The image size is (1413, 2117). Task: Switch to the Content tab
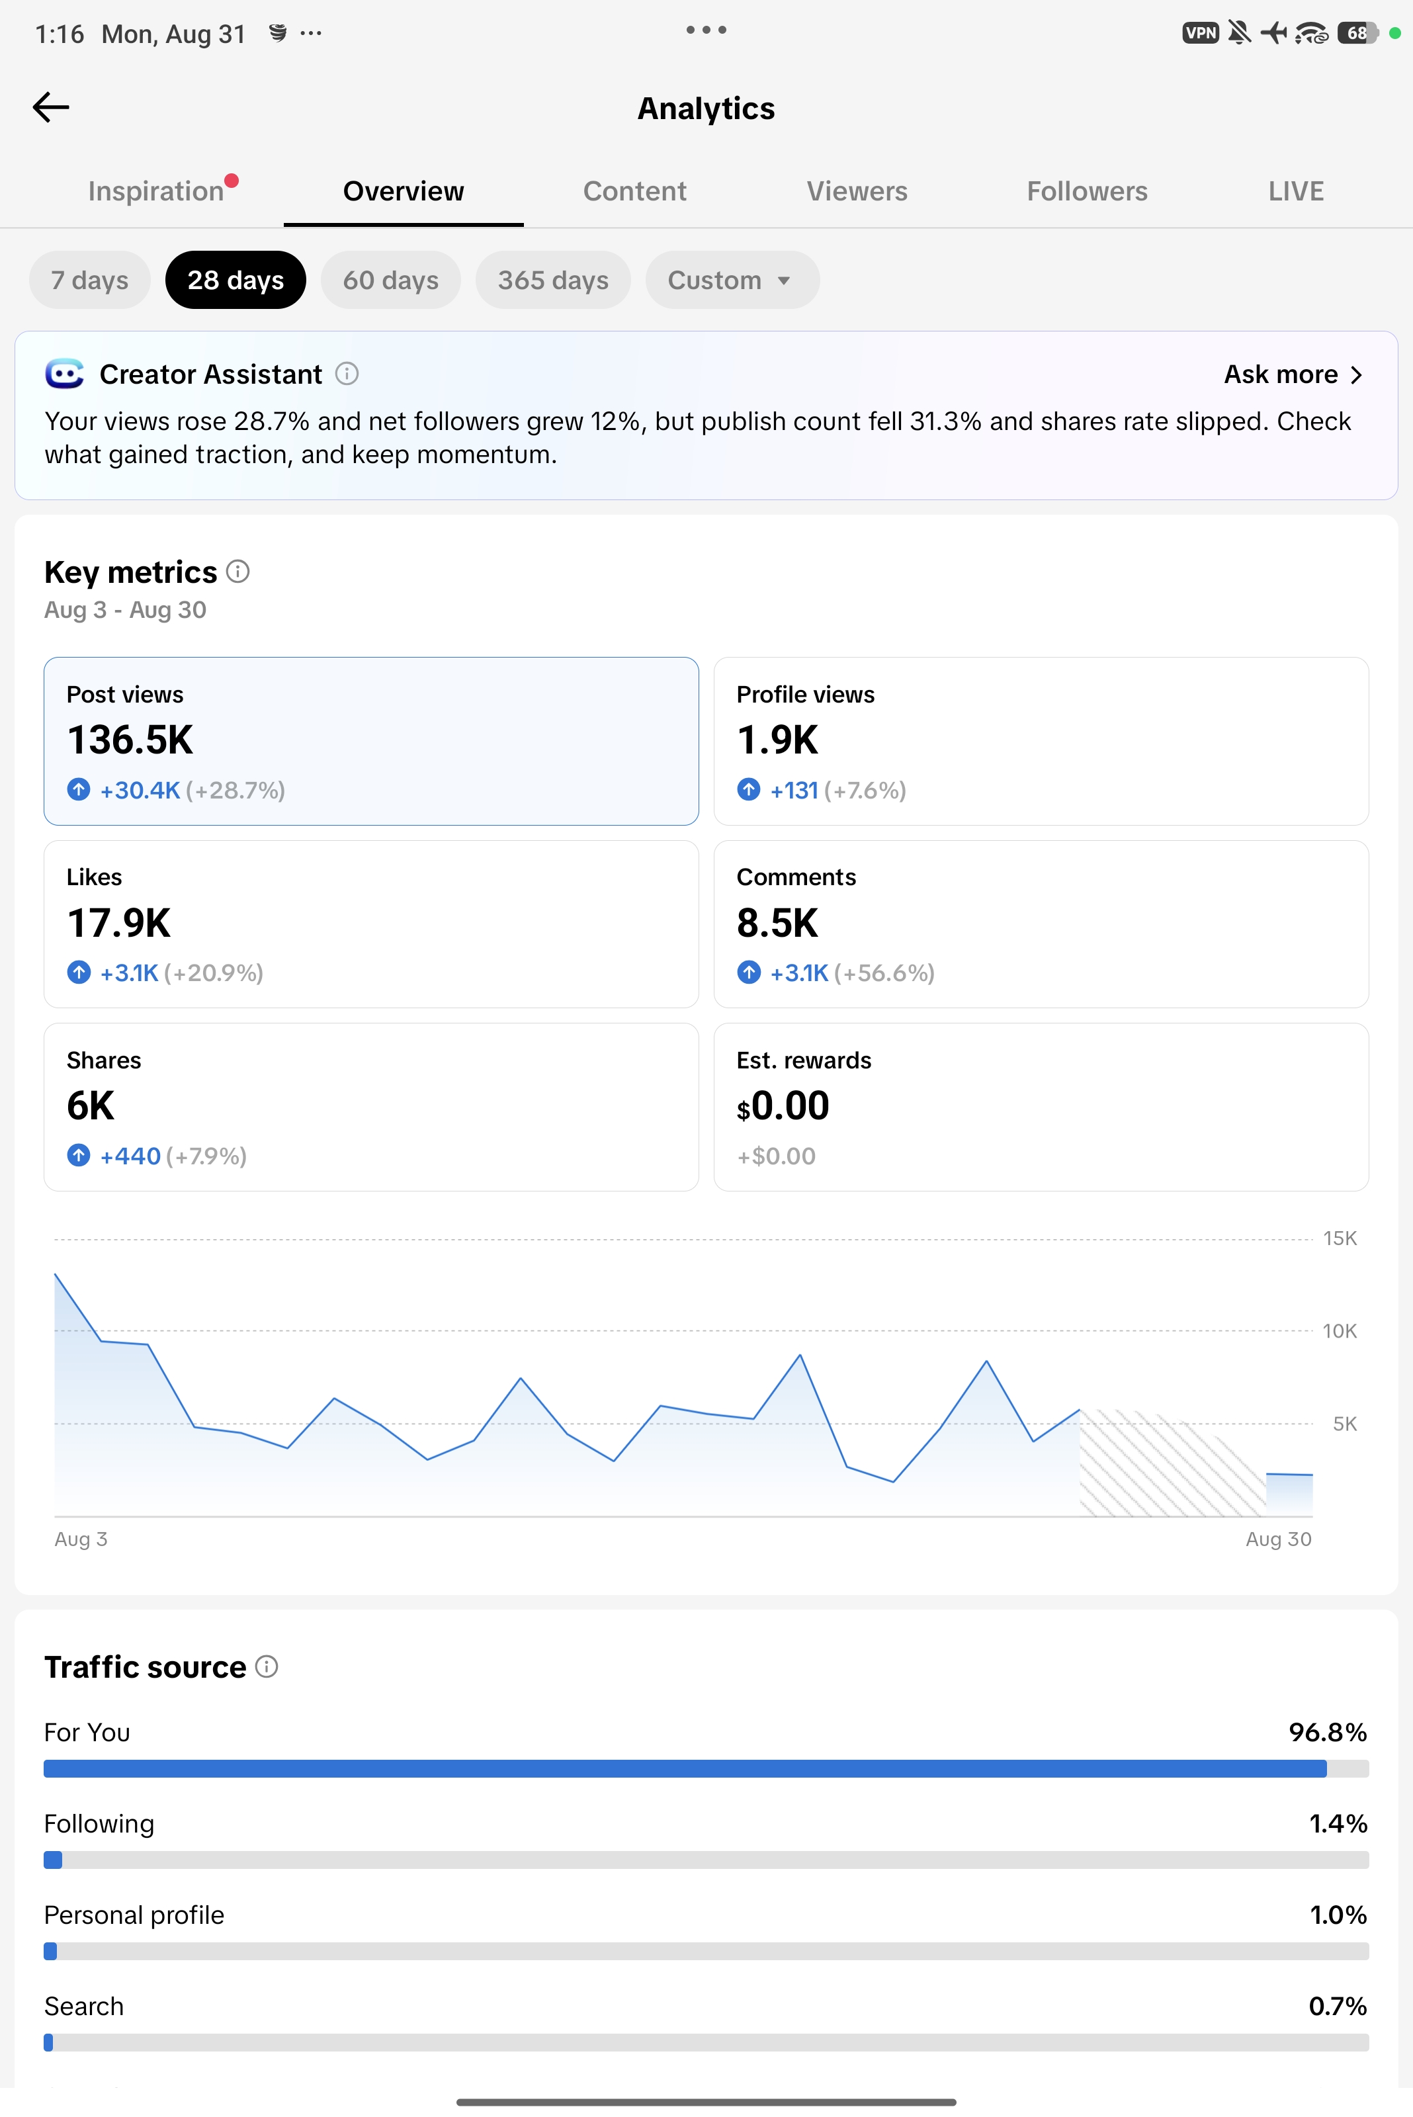[635, 191]
